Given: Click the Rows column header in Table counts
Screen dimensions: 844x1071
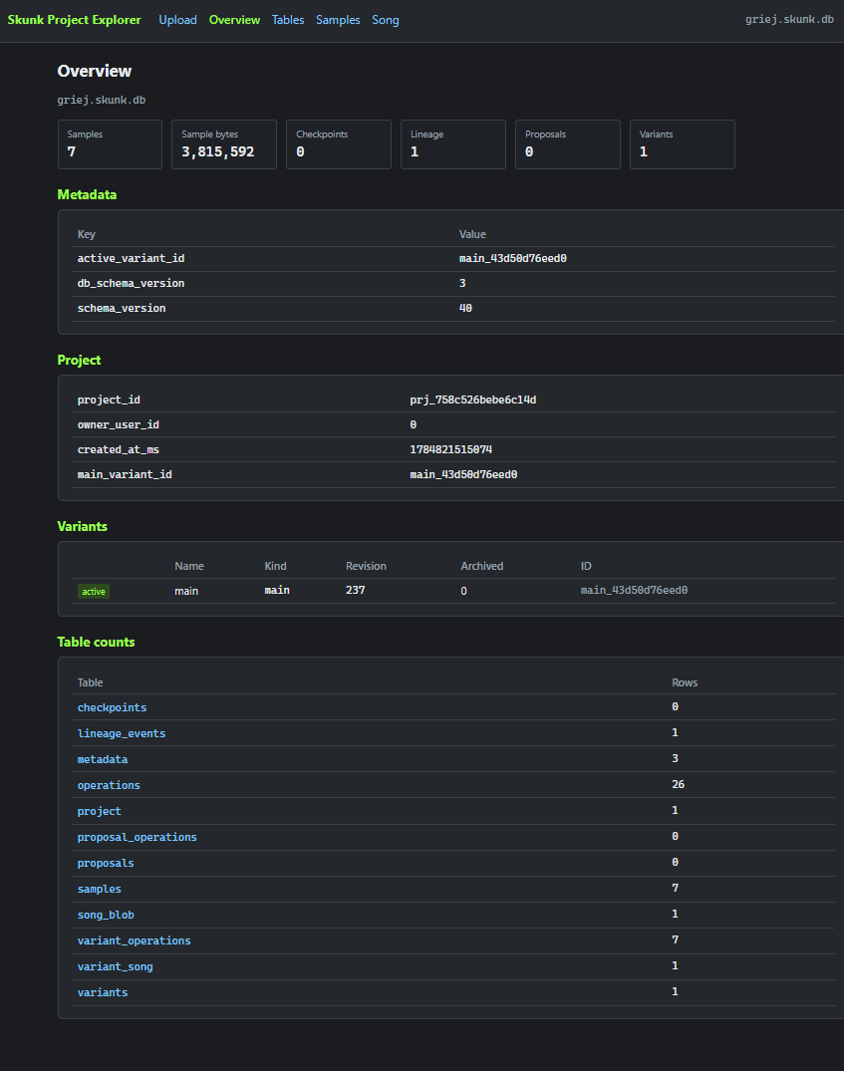Looking at the screenshot, I should 685,683.
